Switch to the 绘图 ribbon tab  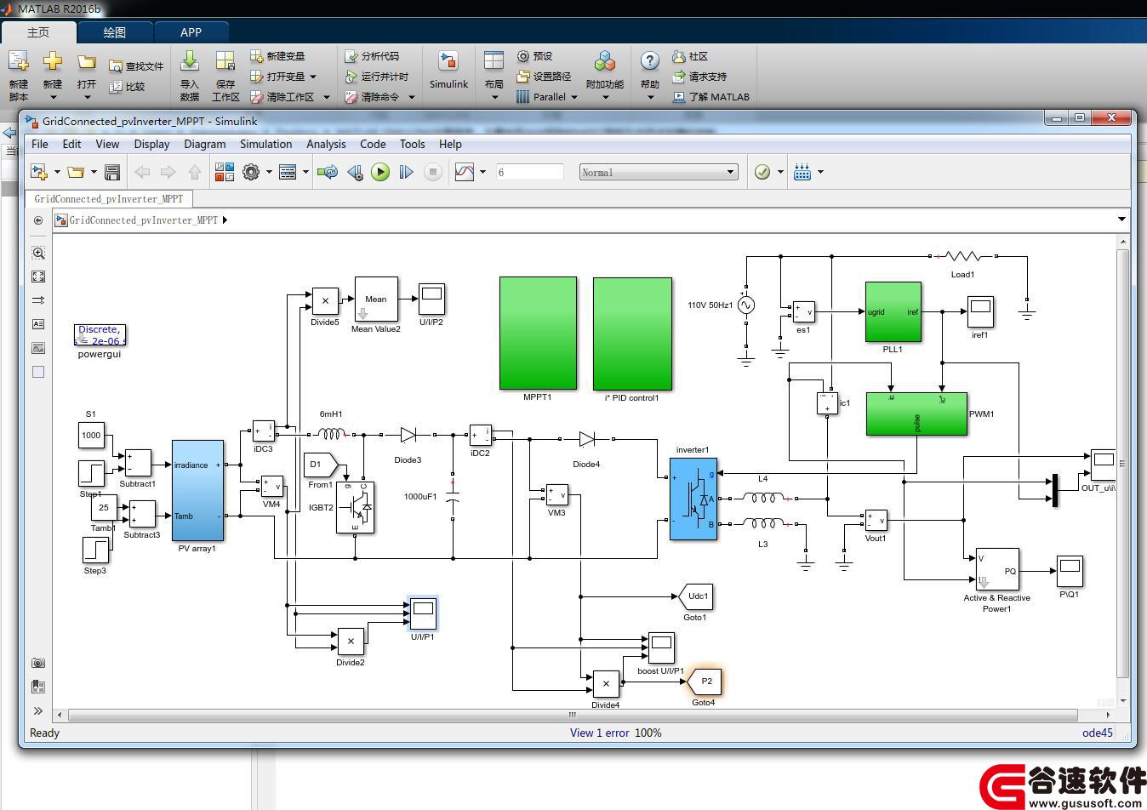[115, 32]
